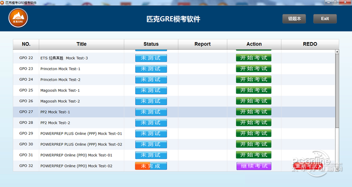
Task: Start exam 开始考试 for GPO 29
Action: 253,133
